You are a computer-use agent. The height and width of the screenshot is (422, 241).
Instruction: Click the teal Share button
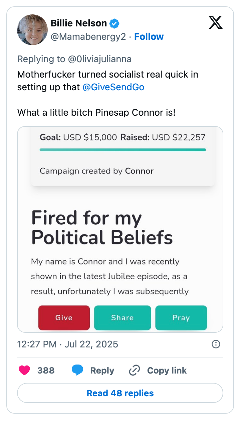[122, 318]
